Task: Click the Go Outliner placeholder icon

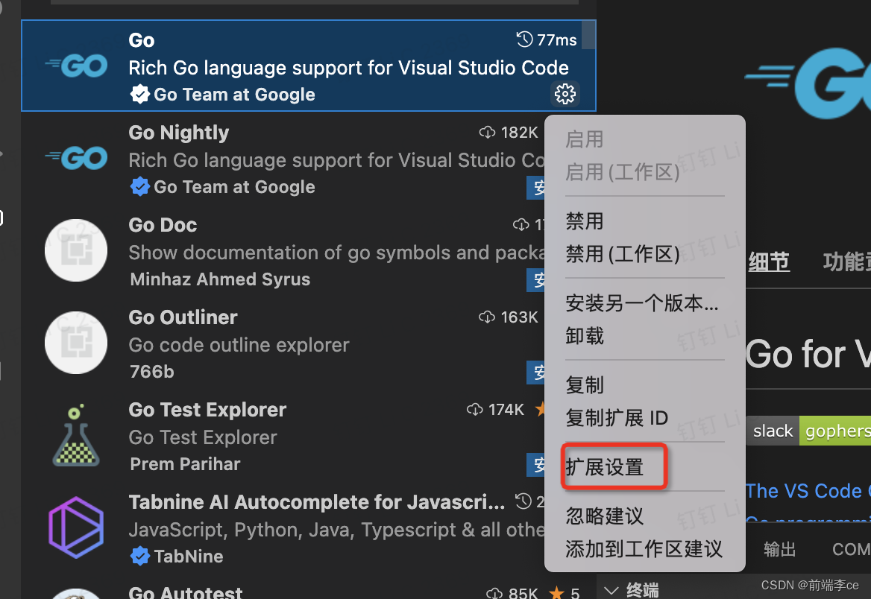Action: pos(76,343)
